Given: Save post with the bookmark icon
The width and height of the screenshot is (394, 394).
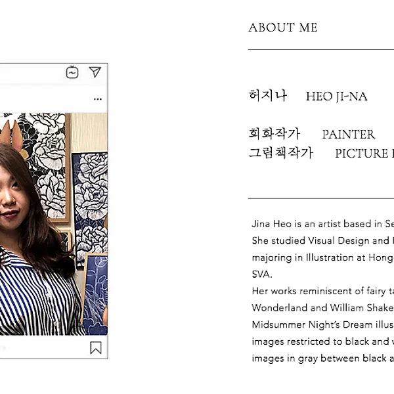Looking at the screenshot, I should click(x=96, y=347).
